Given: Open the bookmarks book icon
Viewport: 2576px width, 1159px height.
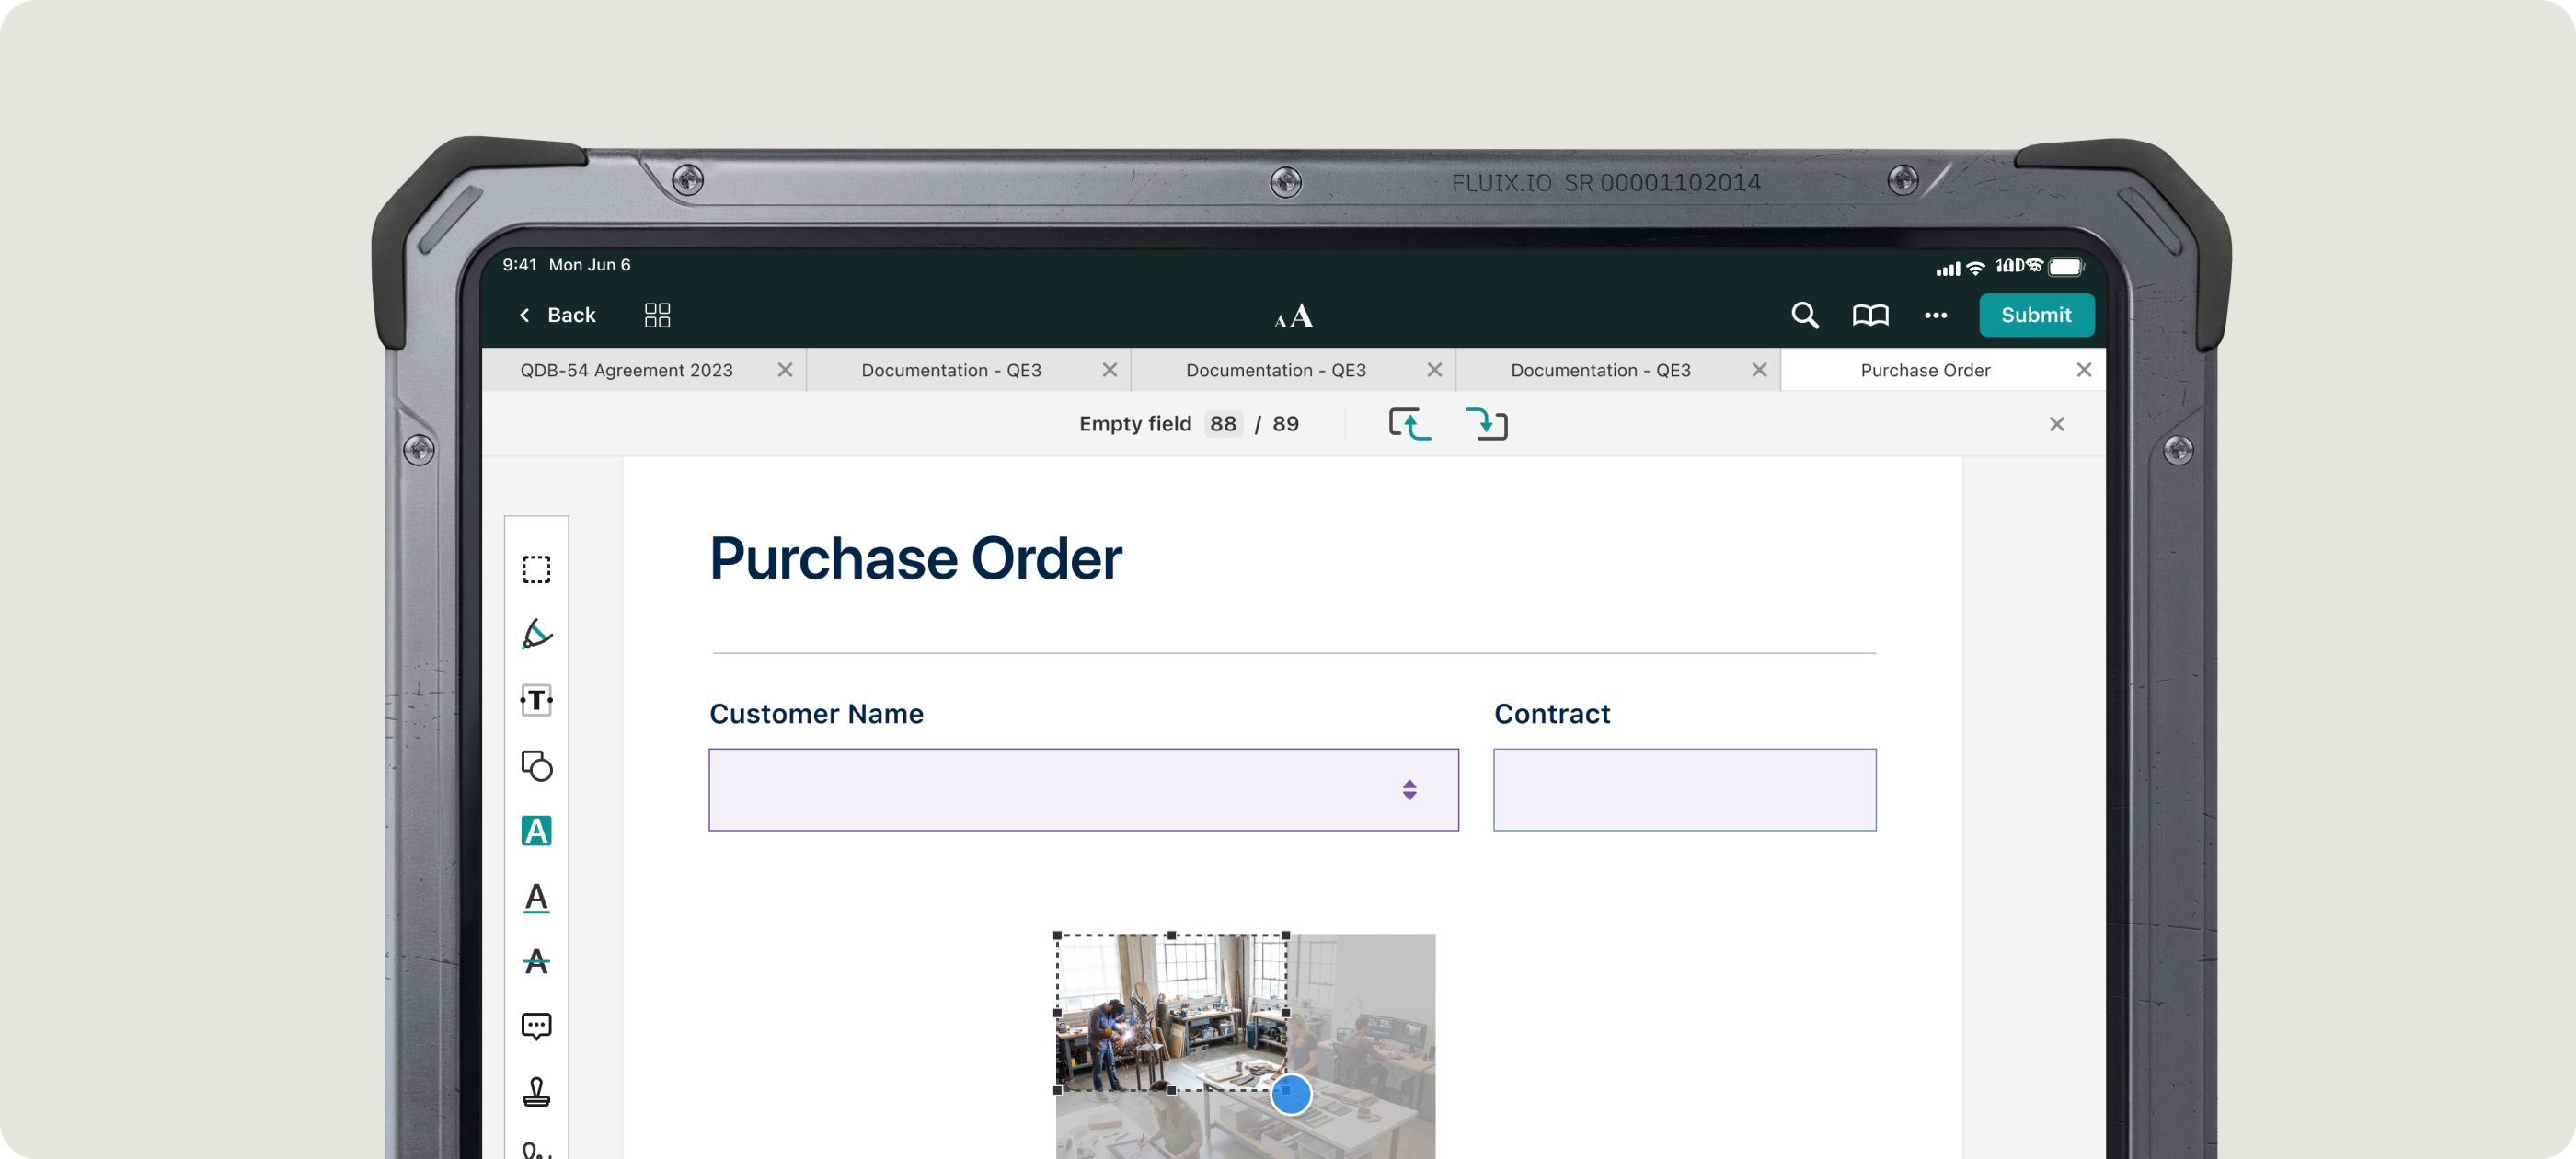Looking at the screenshot, I should [1870, 315].
